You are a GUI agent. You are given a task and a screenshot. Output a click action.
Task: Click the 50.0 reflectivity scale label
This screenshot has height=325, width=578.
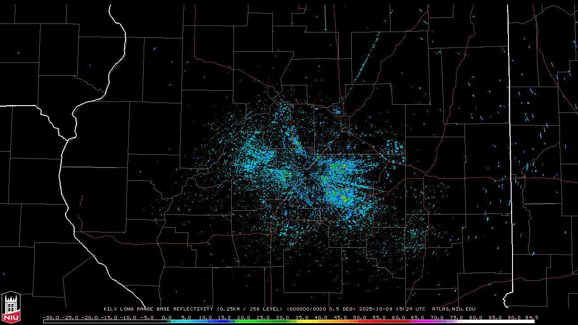point(360,317)
